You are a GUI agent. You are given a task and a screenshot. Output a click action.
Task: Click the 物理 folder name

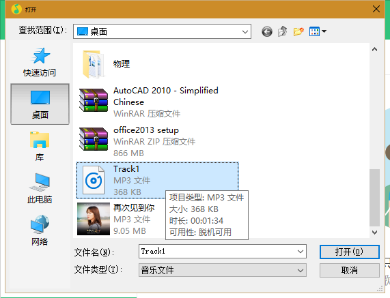pyautogui.click(x=122, y=64)
